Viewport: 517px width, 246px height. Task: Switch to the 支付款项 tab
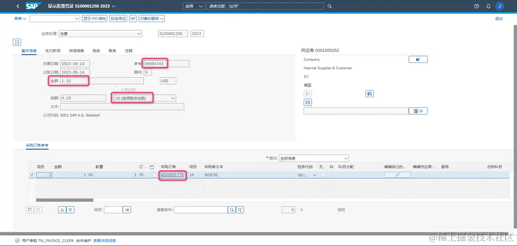coord(52,51)
